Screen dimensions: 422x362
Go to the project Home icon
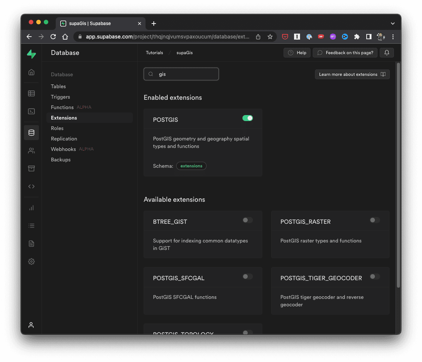tap(31, 72)
